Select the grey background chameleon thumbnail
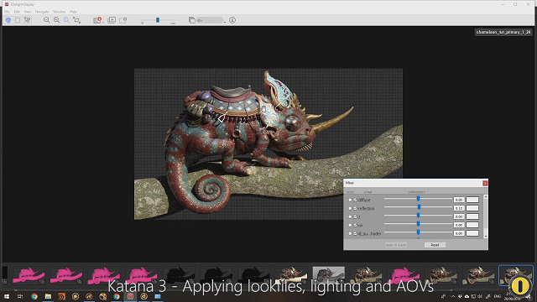 tap(328, 276)
